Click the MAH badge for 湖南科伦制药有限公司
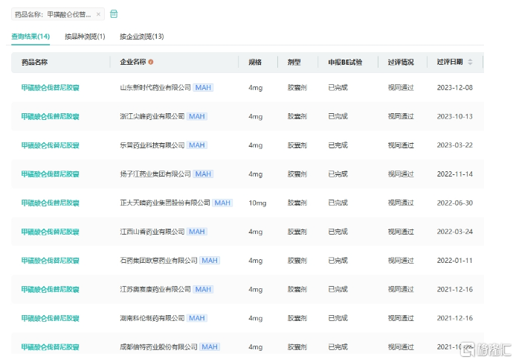Viewport: 516px width, 362px height. (197, 318)
